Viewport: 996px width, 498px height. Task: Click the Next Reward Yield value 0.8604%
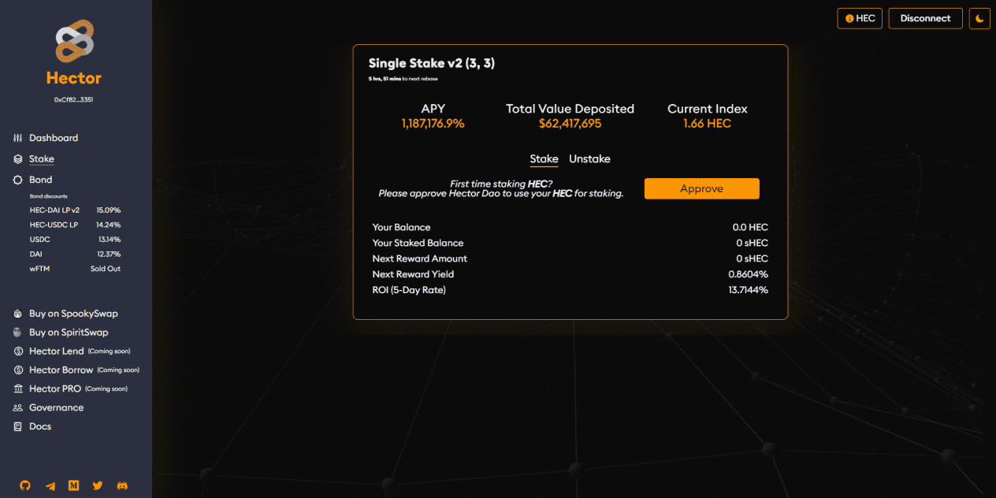tap(748, 275)
